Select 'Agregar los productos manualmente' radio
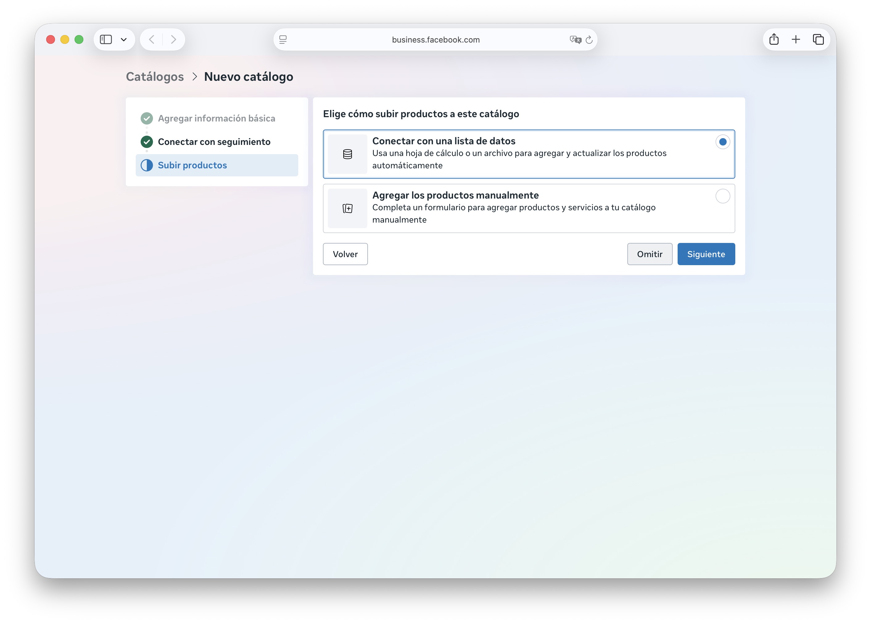 click(722, 196)
